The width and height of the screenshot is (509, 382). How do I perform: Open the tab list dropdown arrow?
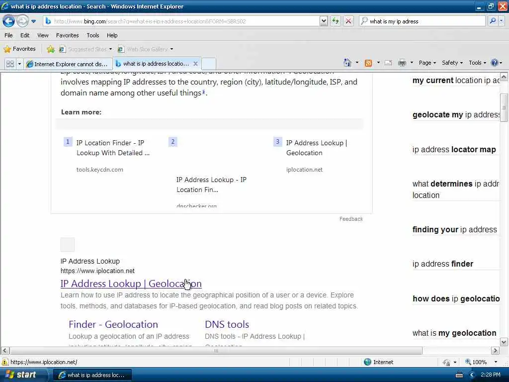coord(19,64)
